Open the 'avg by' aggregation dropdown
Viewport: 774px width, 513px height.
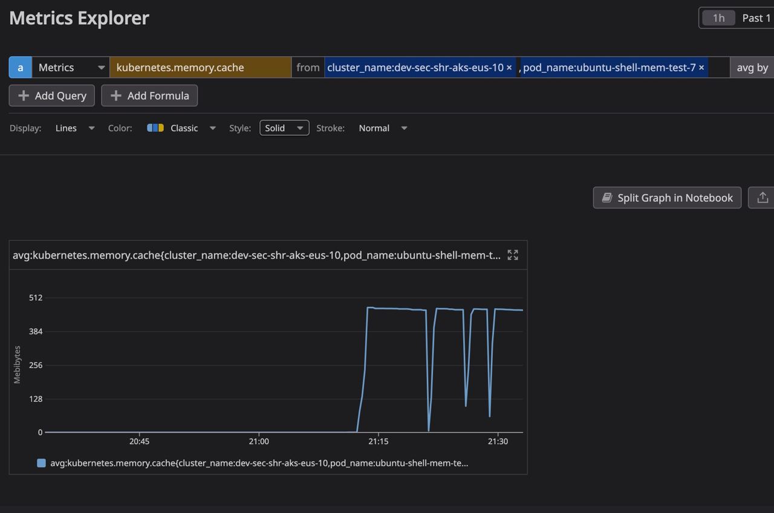pos(752,67)
